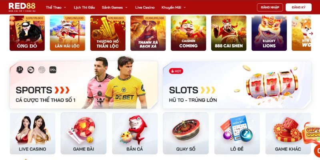320x160 pixels.
Task: Choose the Lô Đề lottery tile
Action: 237,134
